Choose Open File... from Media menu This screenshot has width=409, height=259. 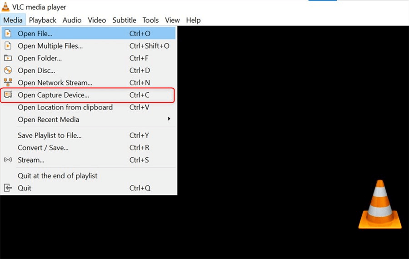[x=89, y=33]
